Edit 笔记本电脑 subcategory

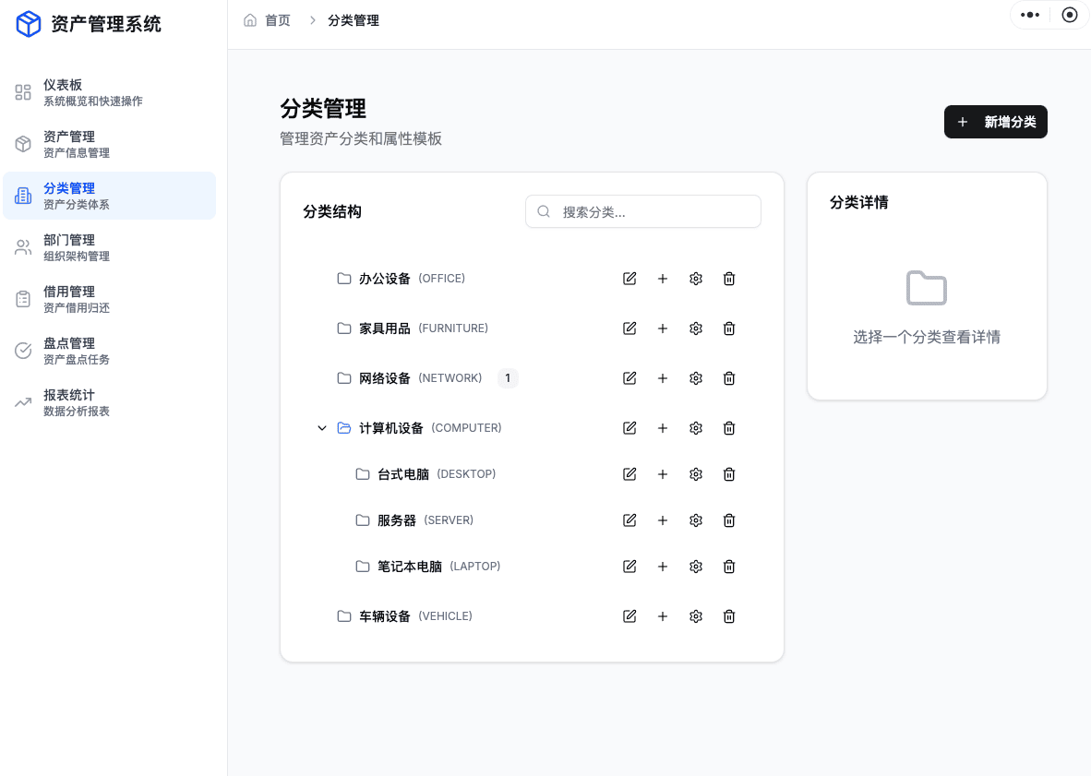[629, 567]
